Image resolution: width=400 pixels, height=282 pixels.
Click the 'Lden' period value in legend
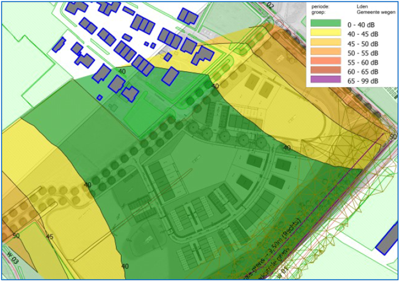pos(362,7)
